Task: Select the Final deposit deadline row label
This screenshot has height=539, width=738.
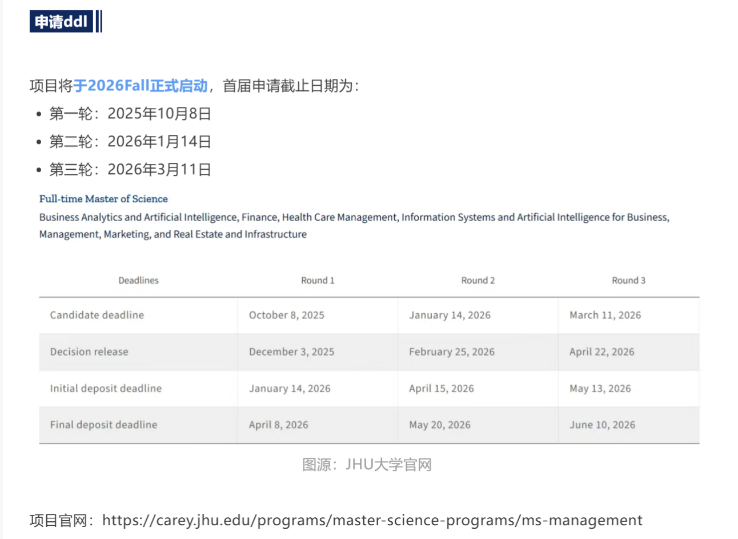Action: pos(103,425)
